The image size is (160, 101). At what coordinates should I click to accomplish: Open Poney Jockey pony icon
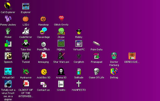(8, 19)
